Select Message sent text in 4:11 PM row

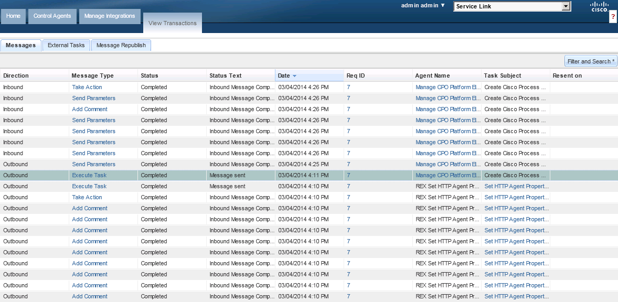coord(227,175)
